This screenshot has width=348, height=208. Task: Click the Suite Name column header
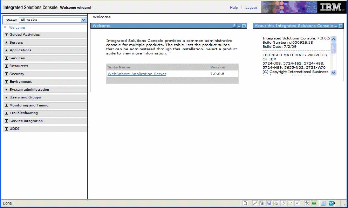click(x=119, y=67)
